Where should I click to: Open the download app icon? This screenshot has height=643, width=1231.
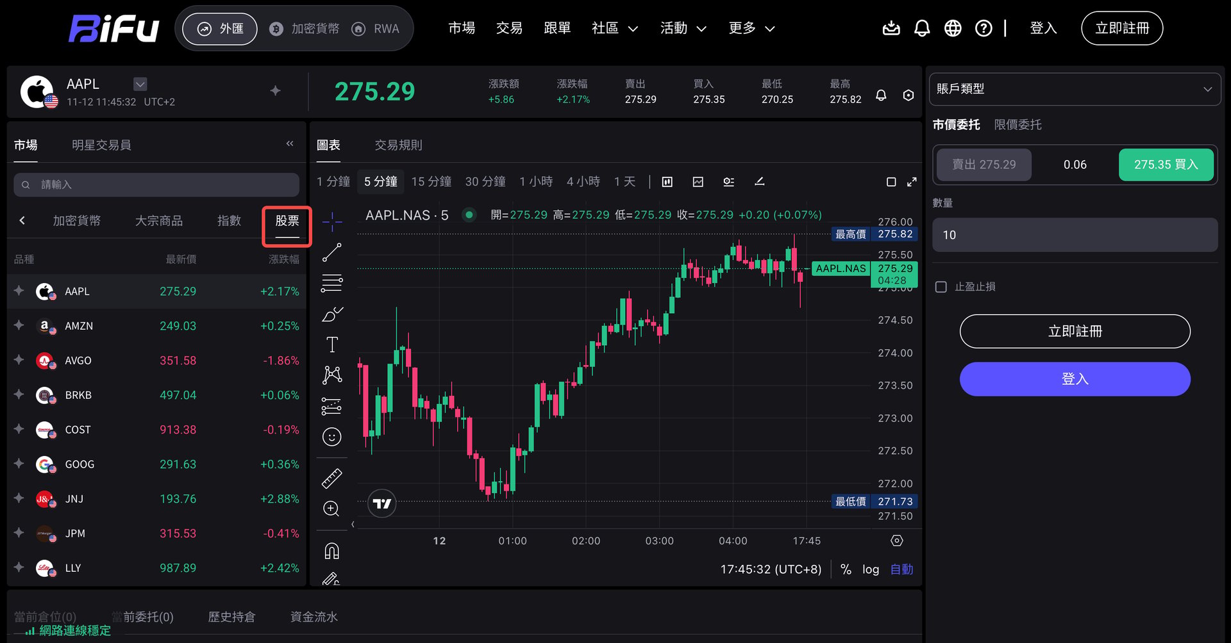891,28
